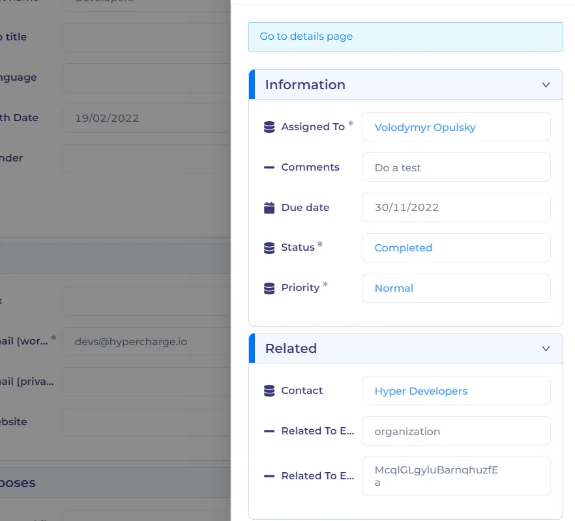Click the McqlGLgyluBarnqhuzfE related entity field
Image resolution: width=575 pixels, height=521 pixels.
(456, 476)
